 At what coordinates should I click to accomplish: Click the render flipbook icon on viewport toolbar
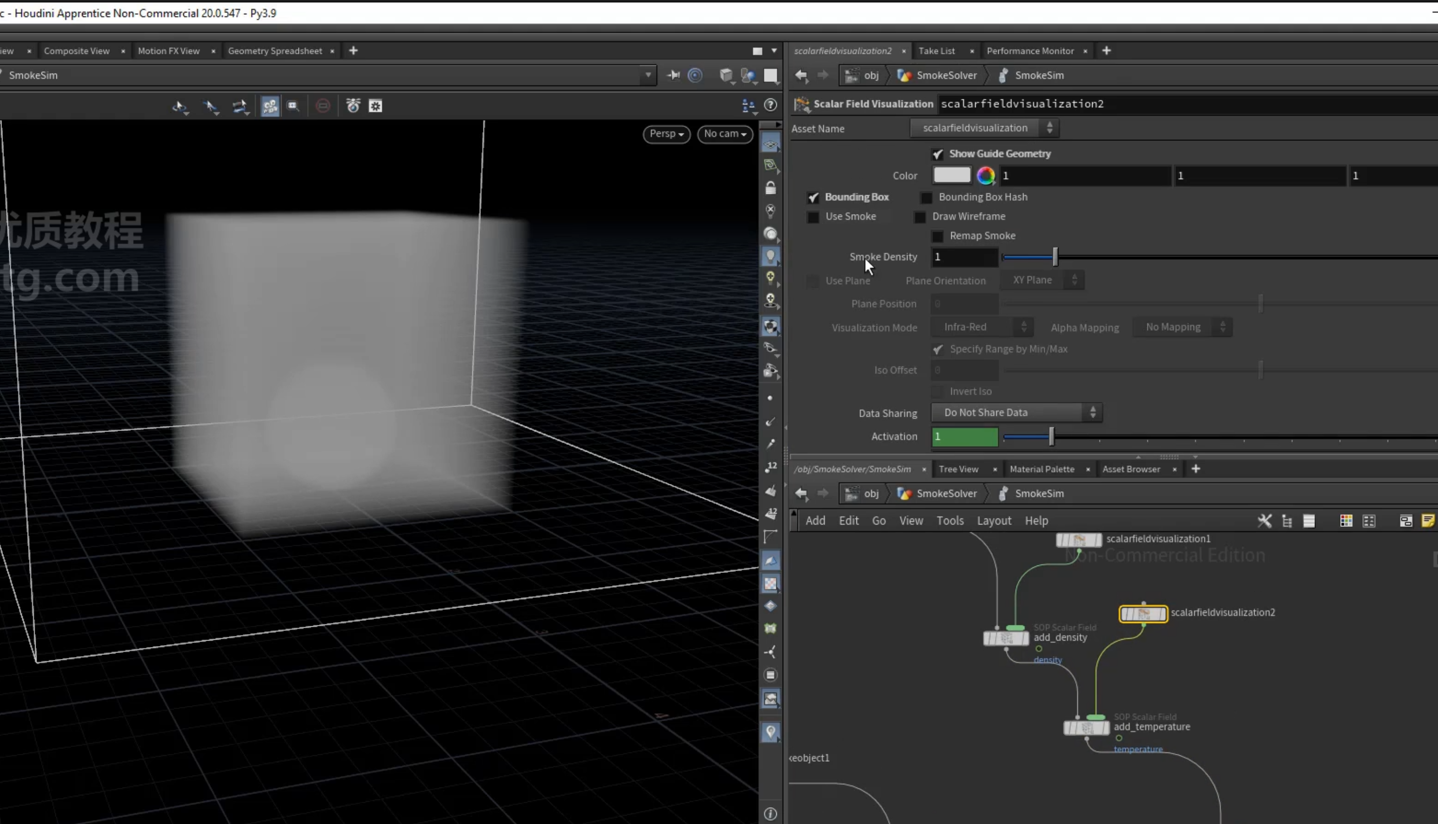pos(293,106)
